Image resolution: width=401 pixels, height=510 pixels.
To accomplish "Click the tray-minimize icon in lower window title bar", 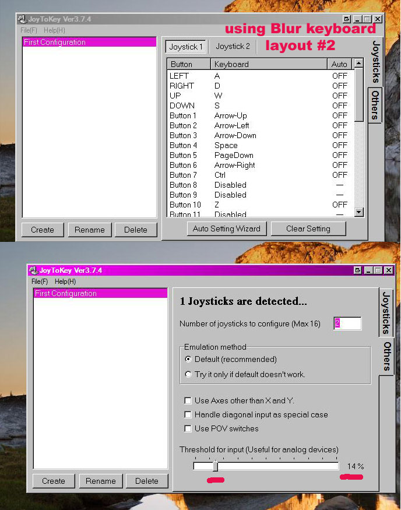I will pyautogui.click(x=357, y=270).
